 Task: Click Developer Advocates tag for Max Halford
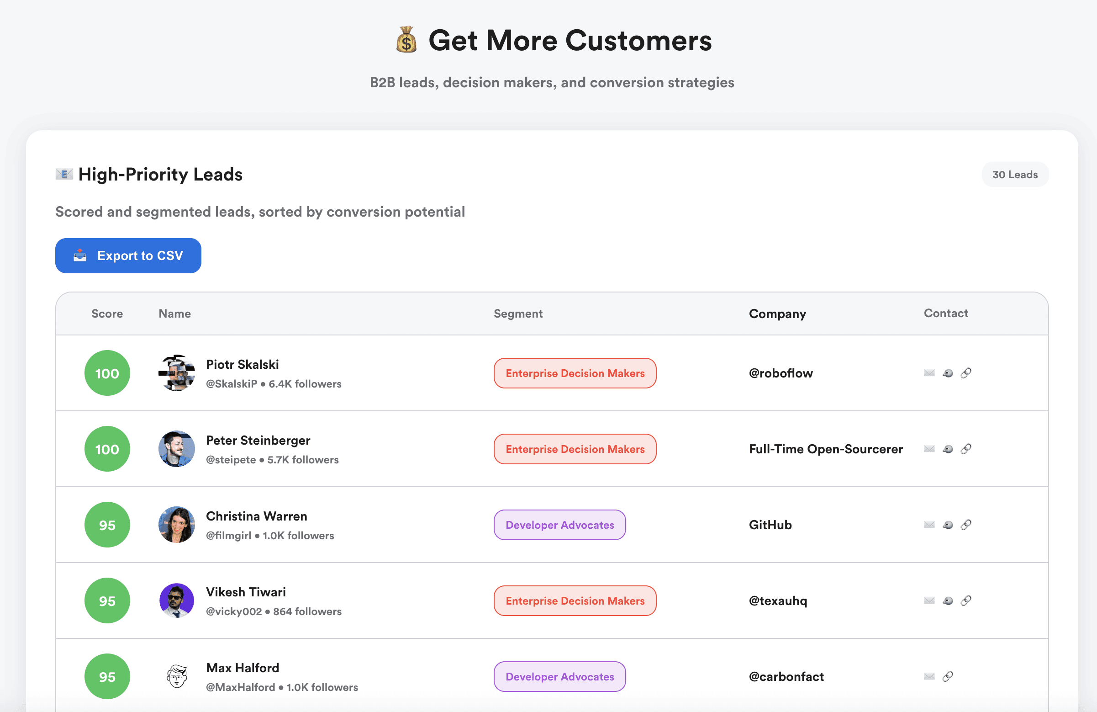tap(559, 676)
